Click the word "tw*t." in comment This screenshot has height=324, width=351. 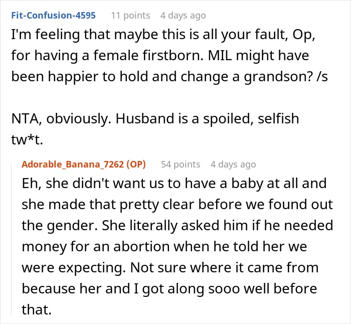tap(27, 140)
